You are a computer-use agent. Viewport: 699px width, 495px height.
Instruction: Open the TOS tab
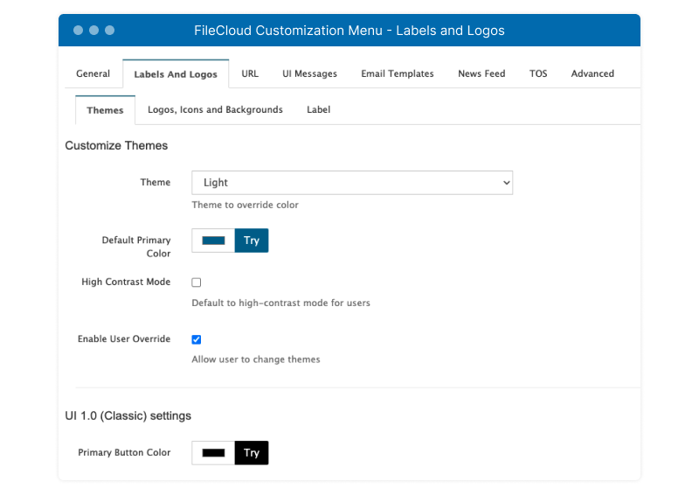(538, 73)
